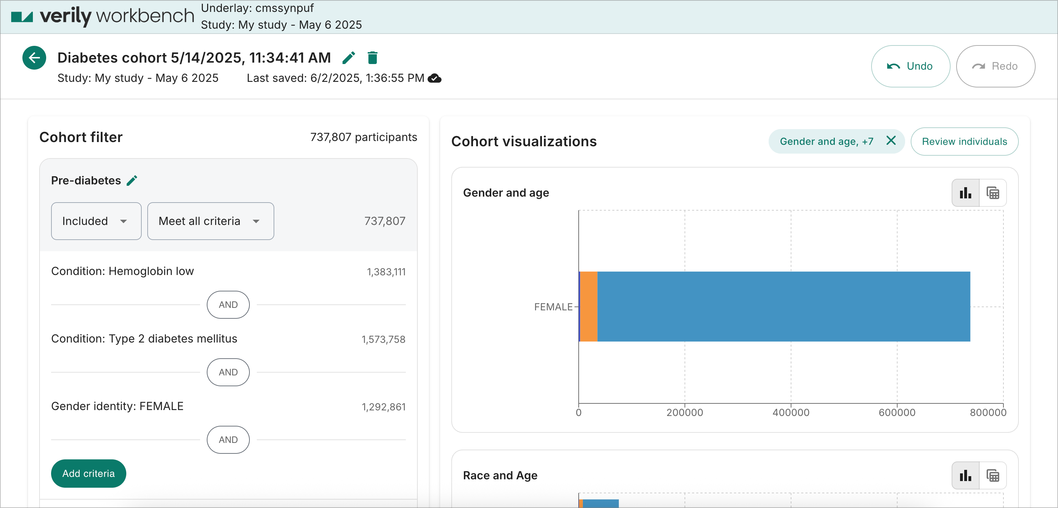
Task: Click the FEMALE axis label
Action: tap(553, 307)
